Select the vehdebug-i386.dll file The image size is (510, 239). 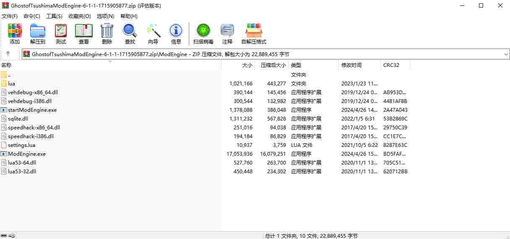tap(30, 101)
